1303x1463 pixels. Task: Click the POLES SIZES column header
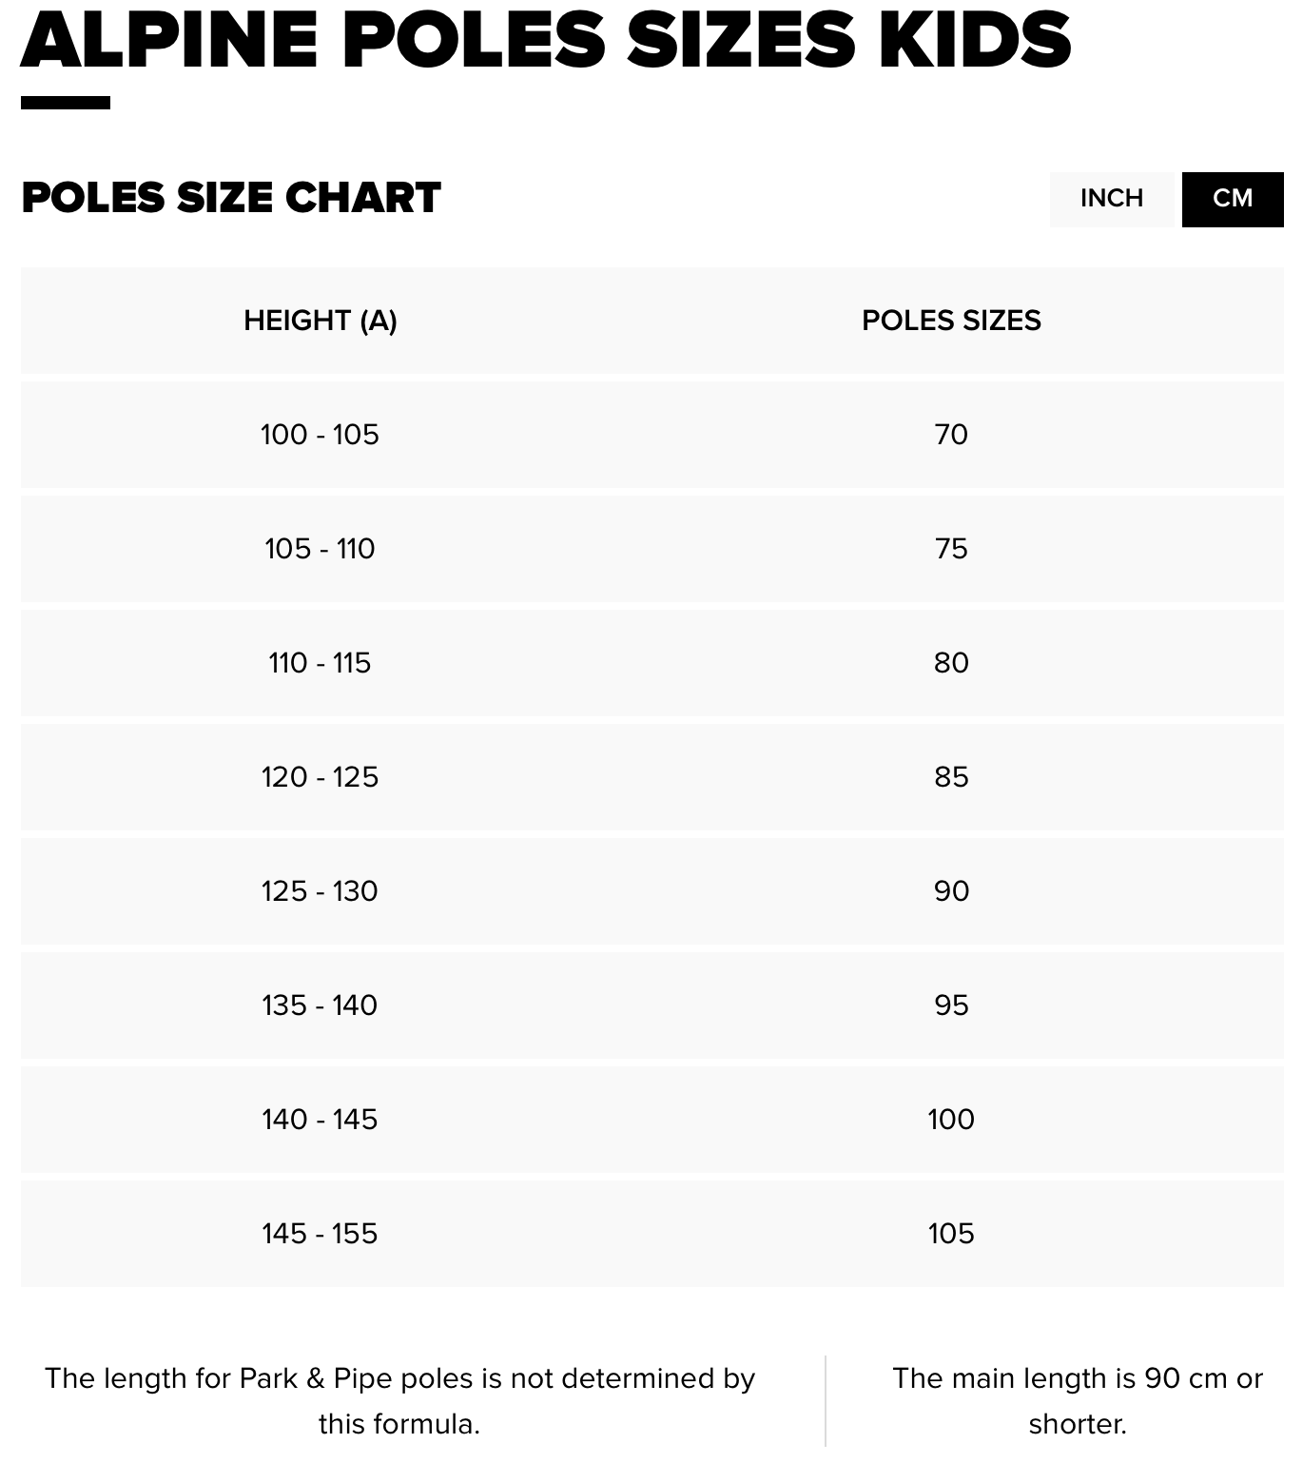(951, 321)
